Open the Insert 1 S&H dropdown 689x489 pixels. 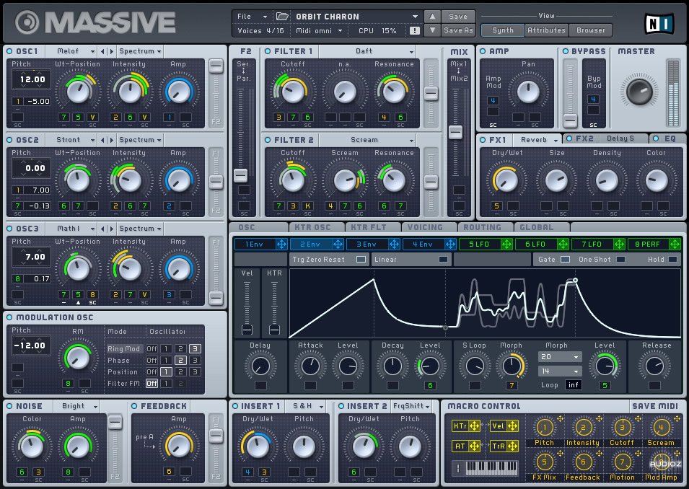point(305,406)
